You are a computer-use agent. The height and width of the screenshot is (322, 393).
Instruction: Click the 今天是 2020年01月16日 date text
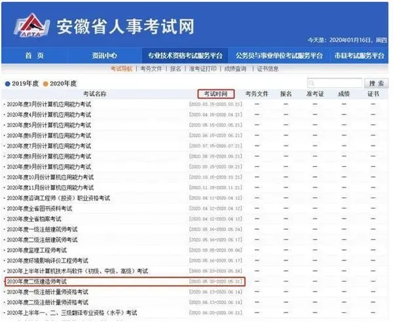[347, 40]
